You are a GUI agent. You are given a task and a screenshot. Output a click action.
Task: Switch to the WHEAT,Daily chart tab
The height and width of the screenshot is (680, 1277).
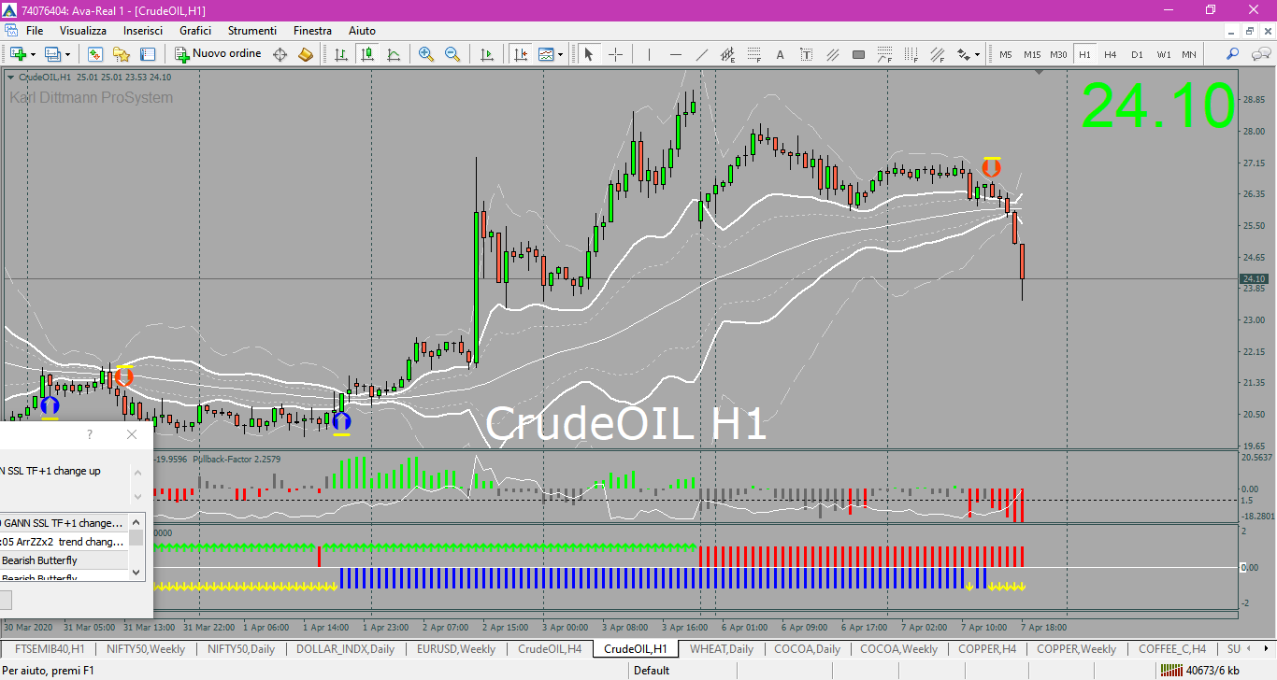pos(722,648)
